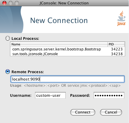Click into the Password field
Screen dimensions: 129x123
109,95
